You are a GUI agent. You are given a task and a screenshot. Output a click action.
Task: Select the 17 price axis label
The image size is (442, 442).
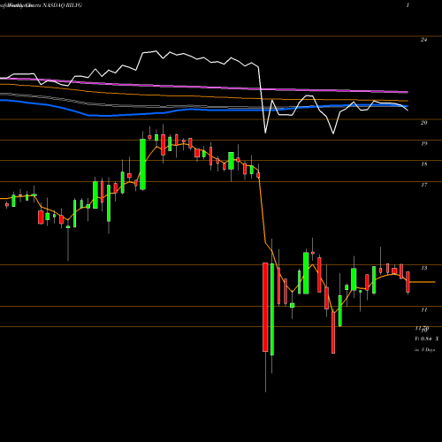423,185
